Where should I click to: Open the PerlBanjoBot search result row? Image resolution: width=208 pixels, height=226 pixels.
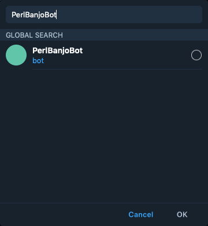click(x=104, y=55)
